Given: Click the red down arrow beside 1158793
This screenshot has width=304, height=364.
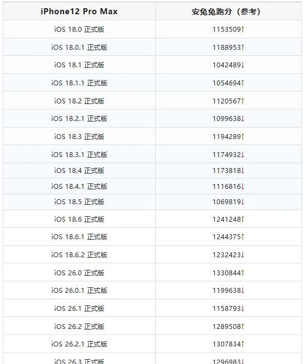Looking at the screenshot, I should (x=243, y=309).
